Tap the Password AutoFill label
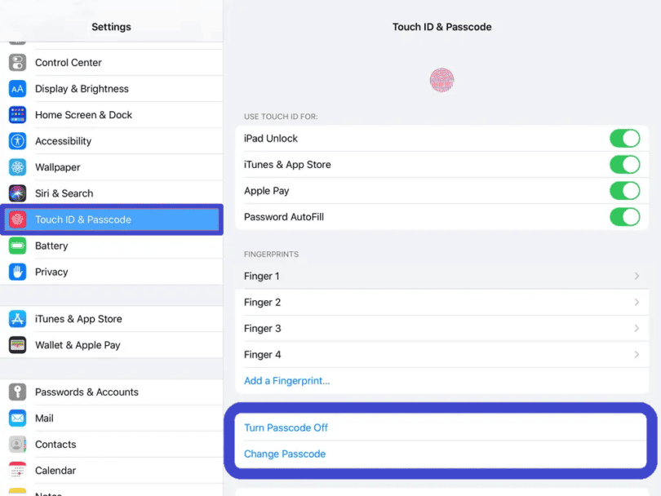661x496 pixels. point(284,217)
